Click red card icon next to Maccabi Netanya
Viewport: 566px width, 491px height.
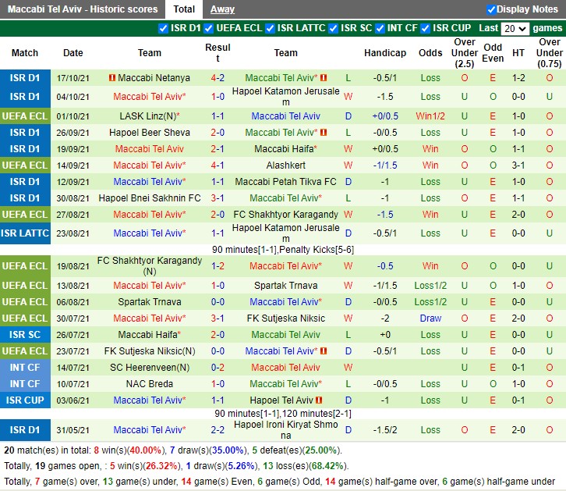112,78
